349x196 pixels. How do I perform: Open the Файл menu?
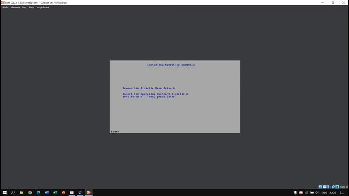tap(5, 7)
